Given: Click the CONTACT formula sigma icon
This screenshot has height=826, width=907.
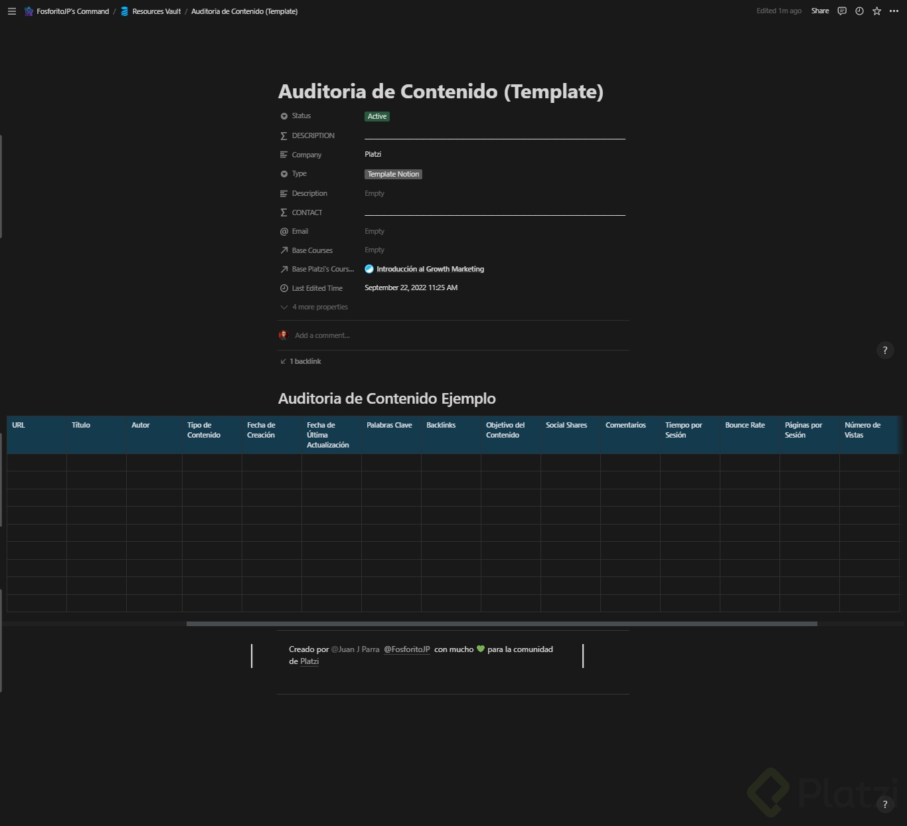Looking at the screenshot, I should tap(284, 212).
